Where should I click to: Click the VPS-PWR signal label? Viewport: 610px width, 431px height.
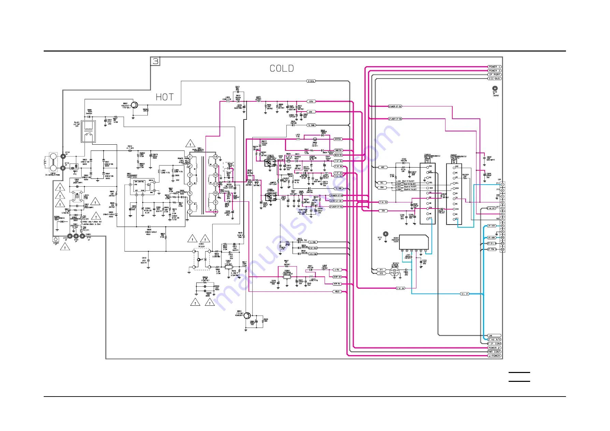click(x=313, y=254)
